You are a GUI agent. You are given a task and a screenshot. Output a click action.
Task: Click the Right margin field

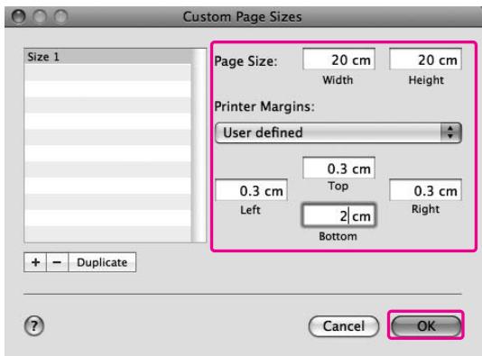(425, 190)
